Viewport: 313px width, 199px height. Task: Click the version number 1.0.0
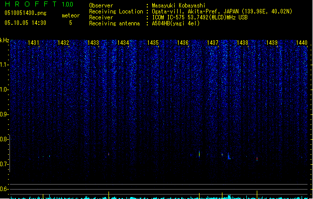click(68, 4)
